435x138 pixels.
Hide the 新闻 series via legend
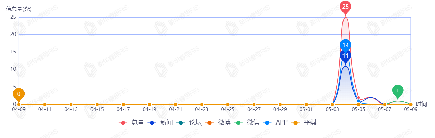(160, 122)
